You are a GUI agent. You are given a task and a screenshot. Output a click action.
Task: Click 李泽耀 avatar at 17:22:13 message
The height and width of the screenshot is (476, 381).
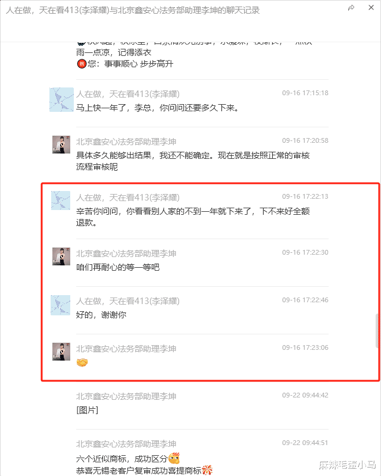click(x=61, y=201)
